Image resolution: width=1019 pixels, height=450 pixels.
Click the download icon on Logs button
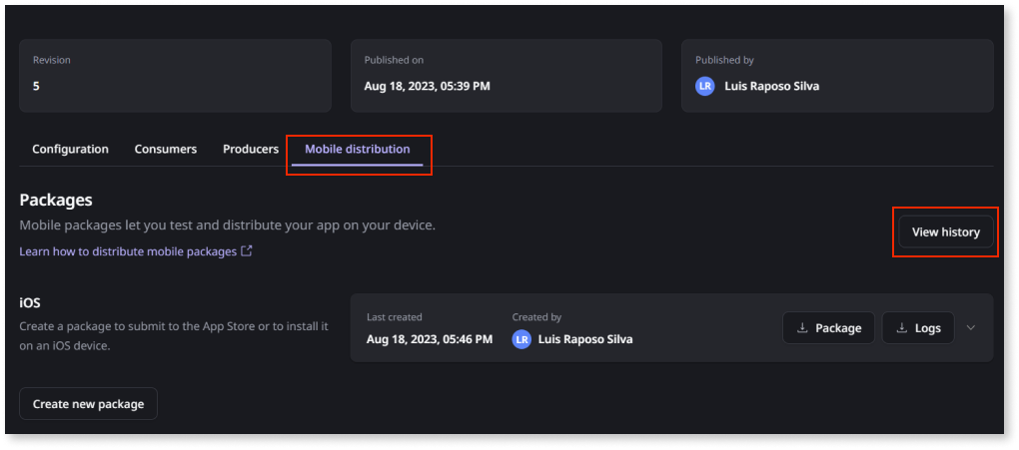[902, 328]
